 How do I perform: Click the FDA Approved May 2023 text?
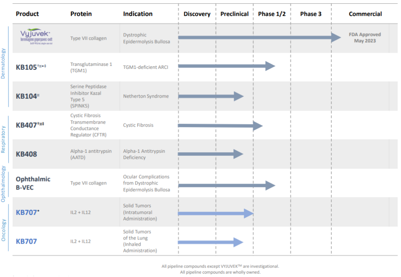coord(365,38)
